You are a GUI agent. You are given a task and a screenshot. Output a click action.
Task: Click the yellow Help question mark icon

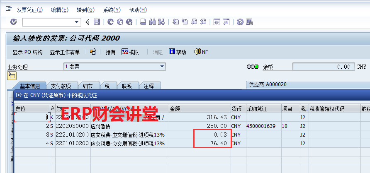[240, 22]
